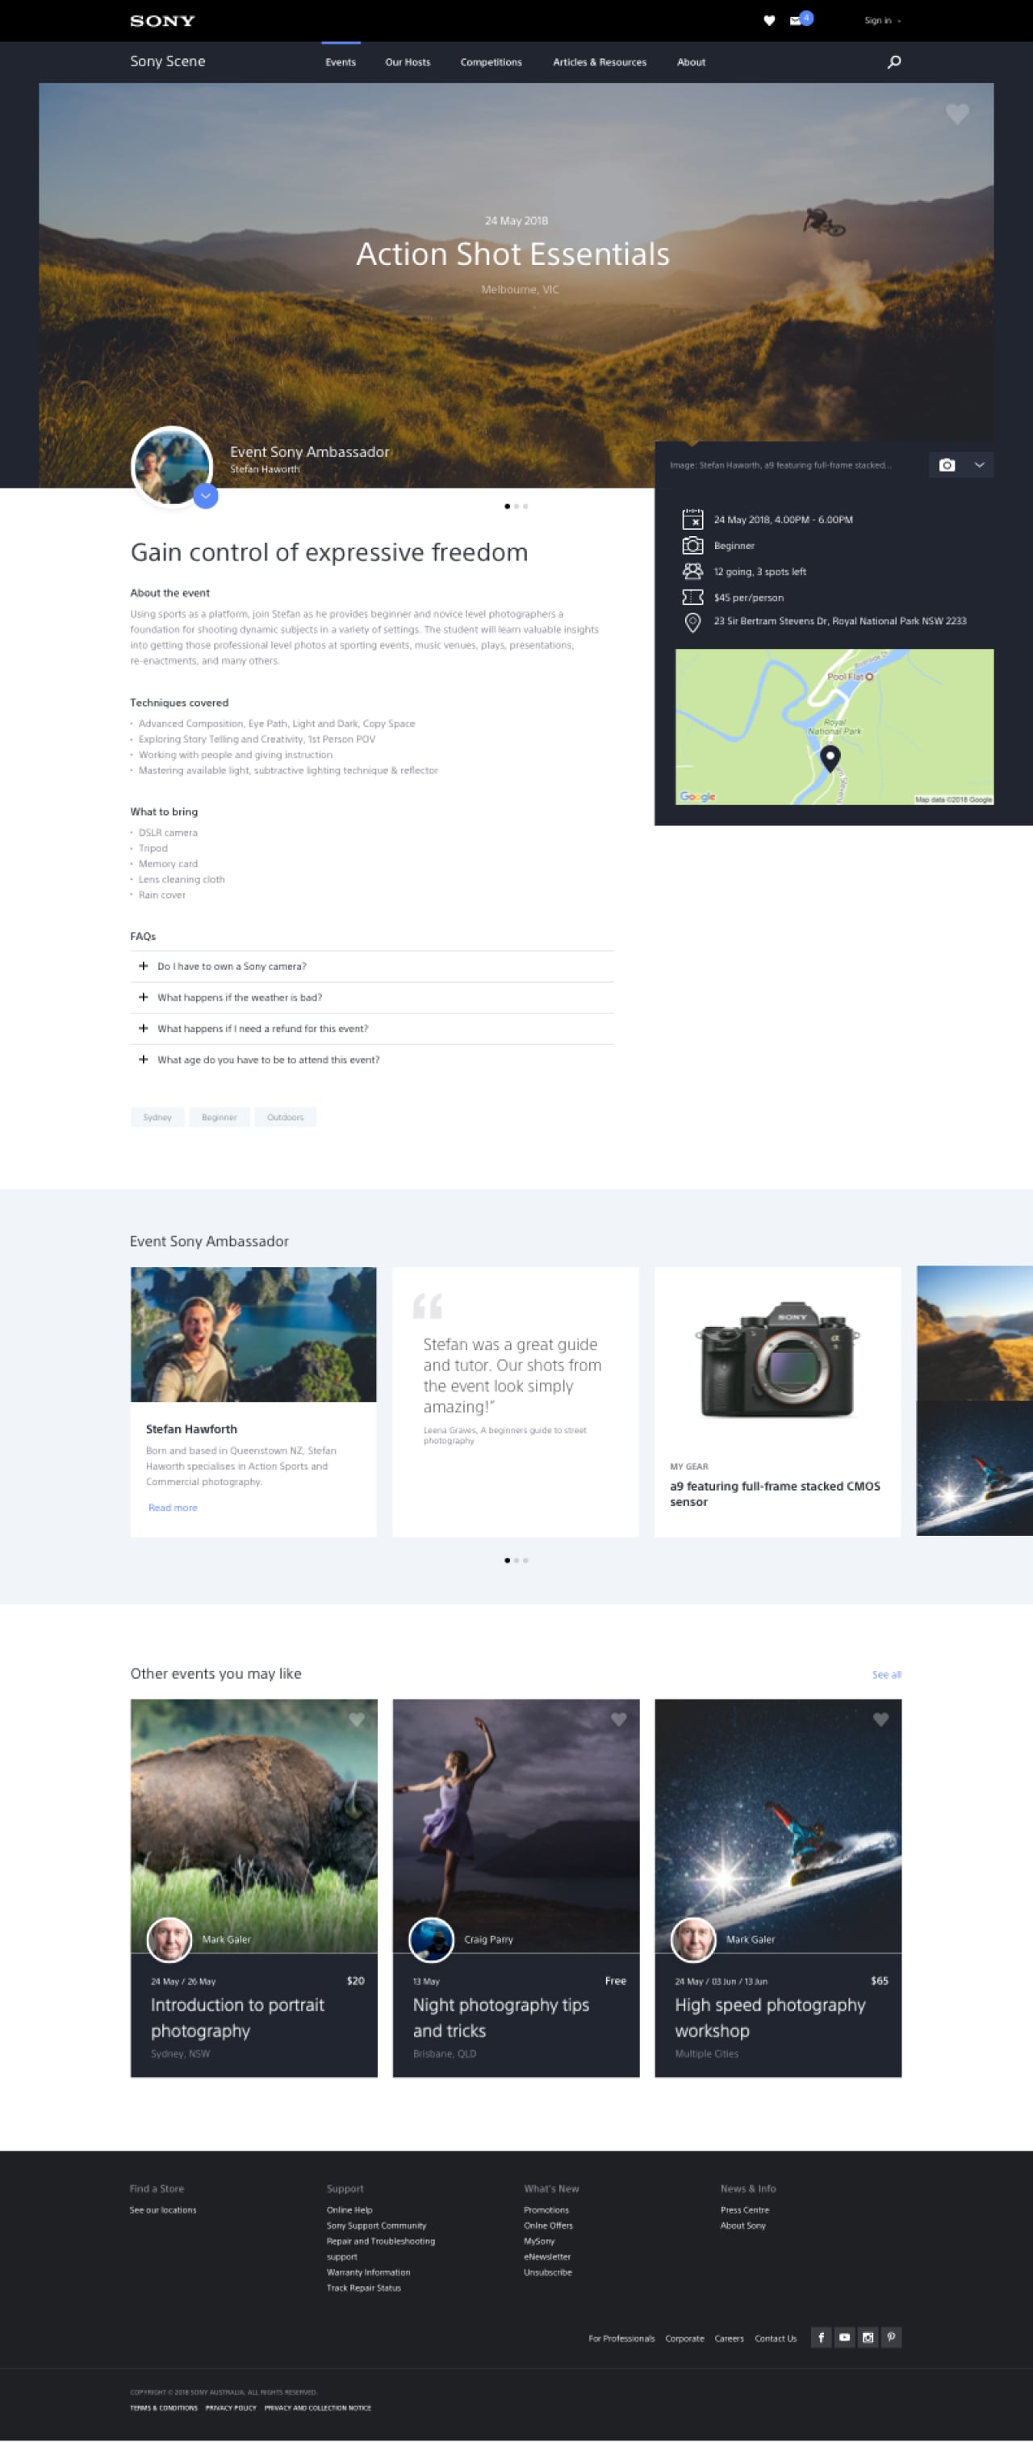Open Track Repair Status in the footer
1033x2442 pixels.
point(364,2289)
